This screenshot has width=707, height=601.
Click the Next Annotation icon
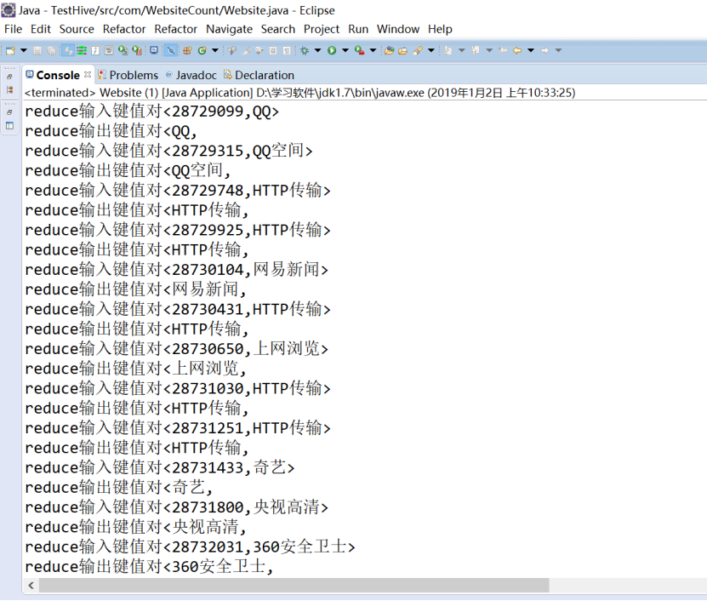coord(448,50)
